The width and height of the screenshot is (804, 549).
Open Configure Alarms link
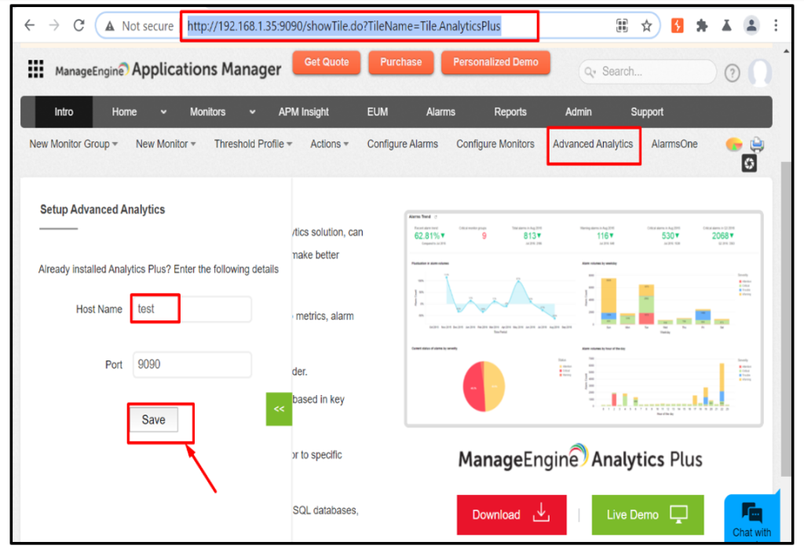(x=403, y=145)
